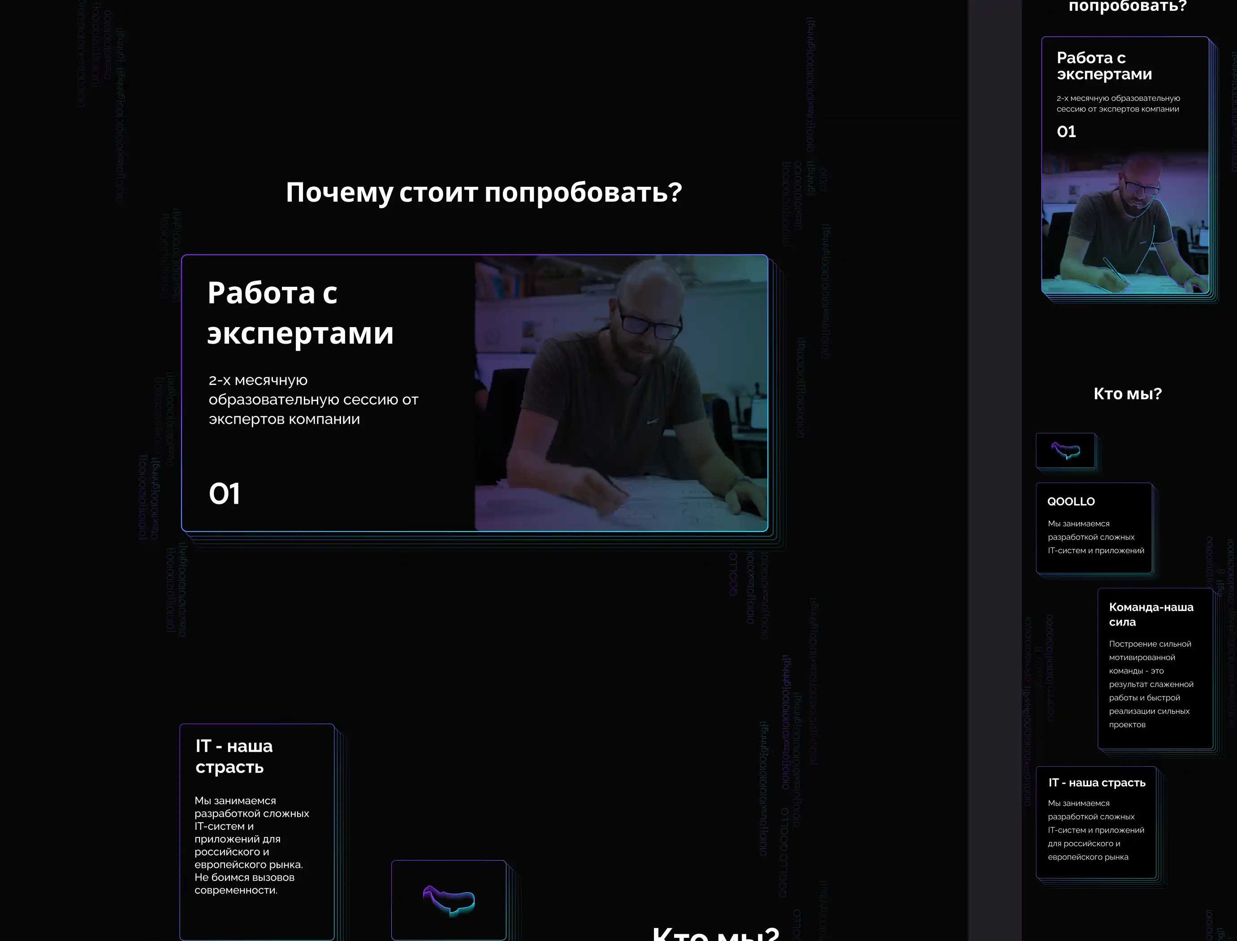This screenshot has height=941, width=1237.
Task: Click the big '01' number in the desktop card
Action: coord(224,494)
